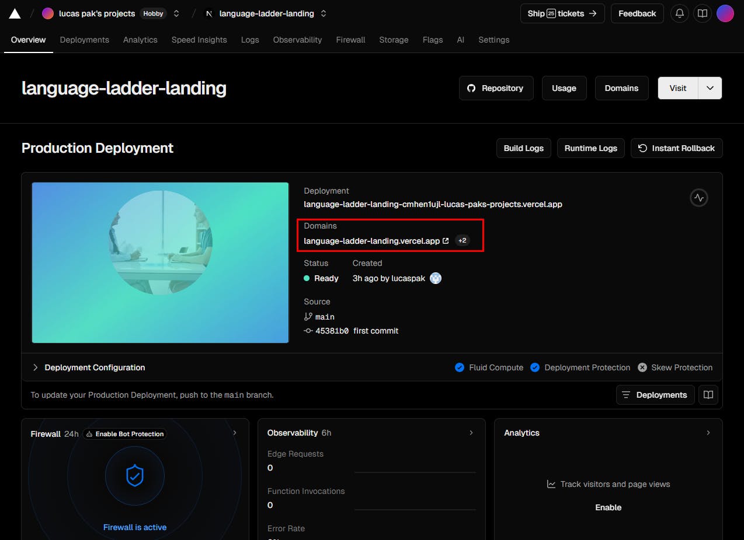Viewport: 744px width, 540px height.
Task: Open the deployment URL language-ladder-landing-cmhen1ujl link
Action: coord(433,204)
